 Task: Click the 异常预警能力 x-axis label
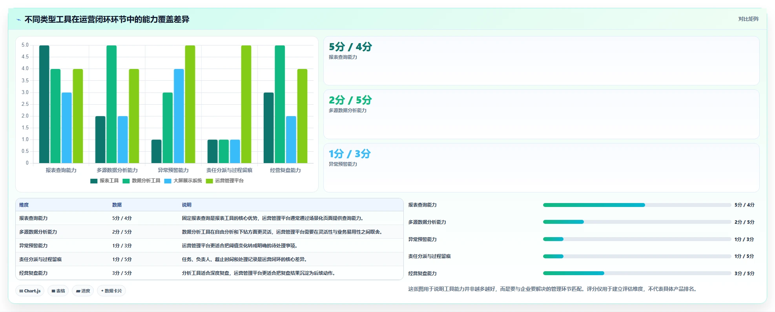(x=173, y=170)
